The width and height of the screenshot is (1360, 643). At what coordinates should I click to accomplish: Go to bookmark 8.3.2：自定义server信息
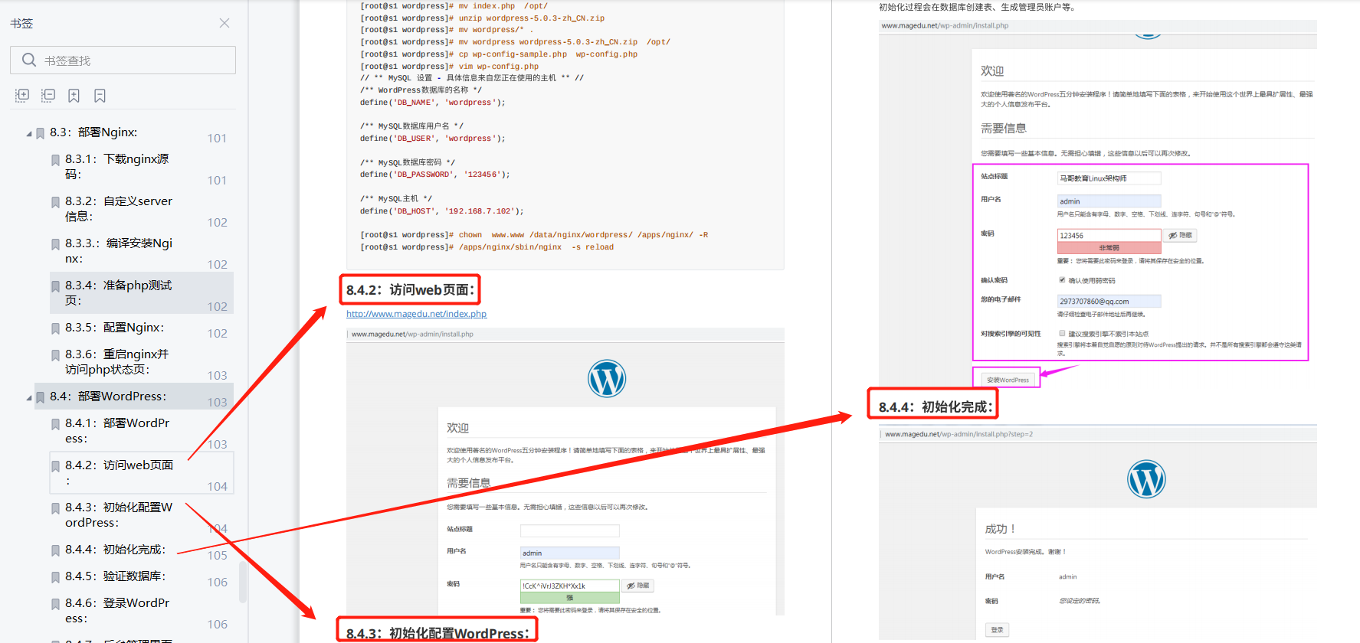119,208
